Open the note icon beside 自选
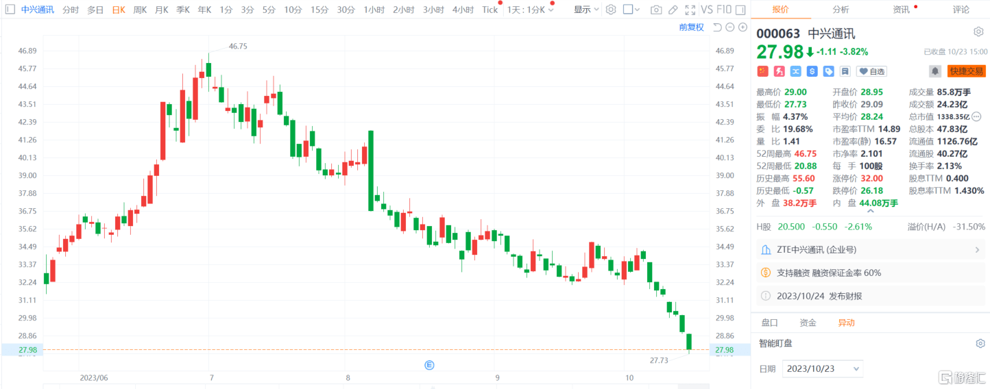 [x=845, y=71]
